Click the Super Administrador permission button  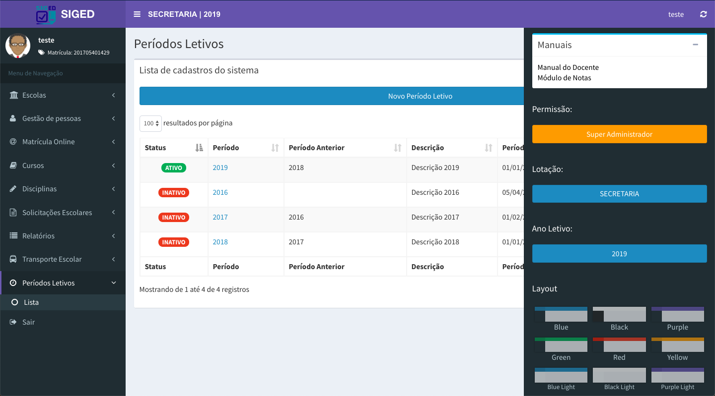point(619,134)
